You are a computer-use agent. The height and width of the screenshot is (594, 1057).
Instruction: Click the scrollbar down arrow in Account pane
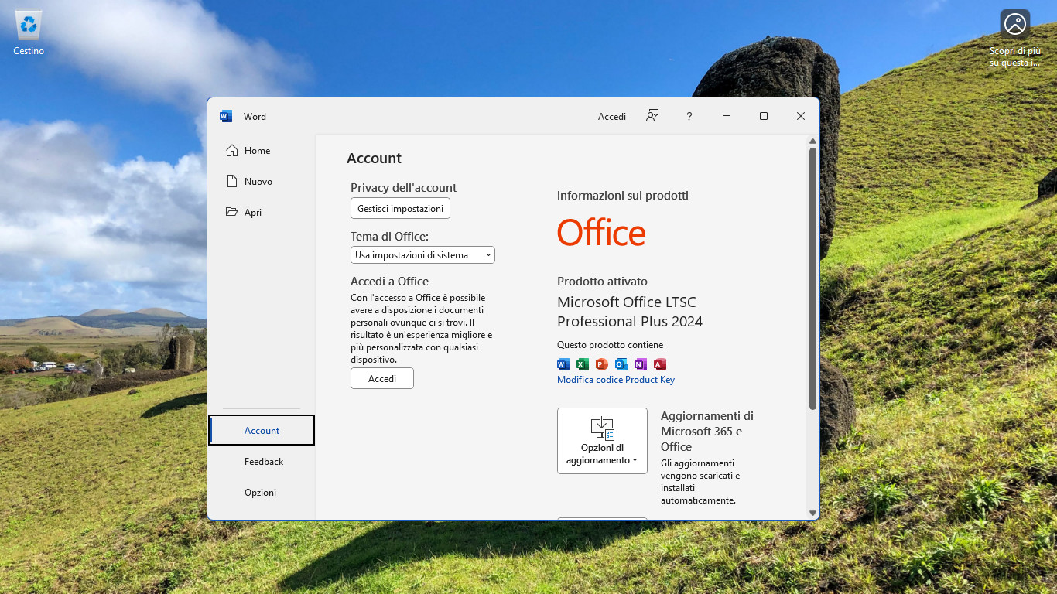point(812,513)
